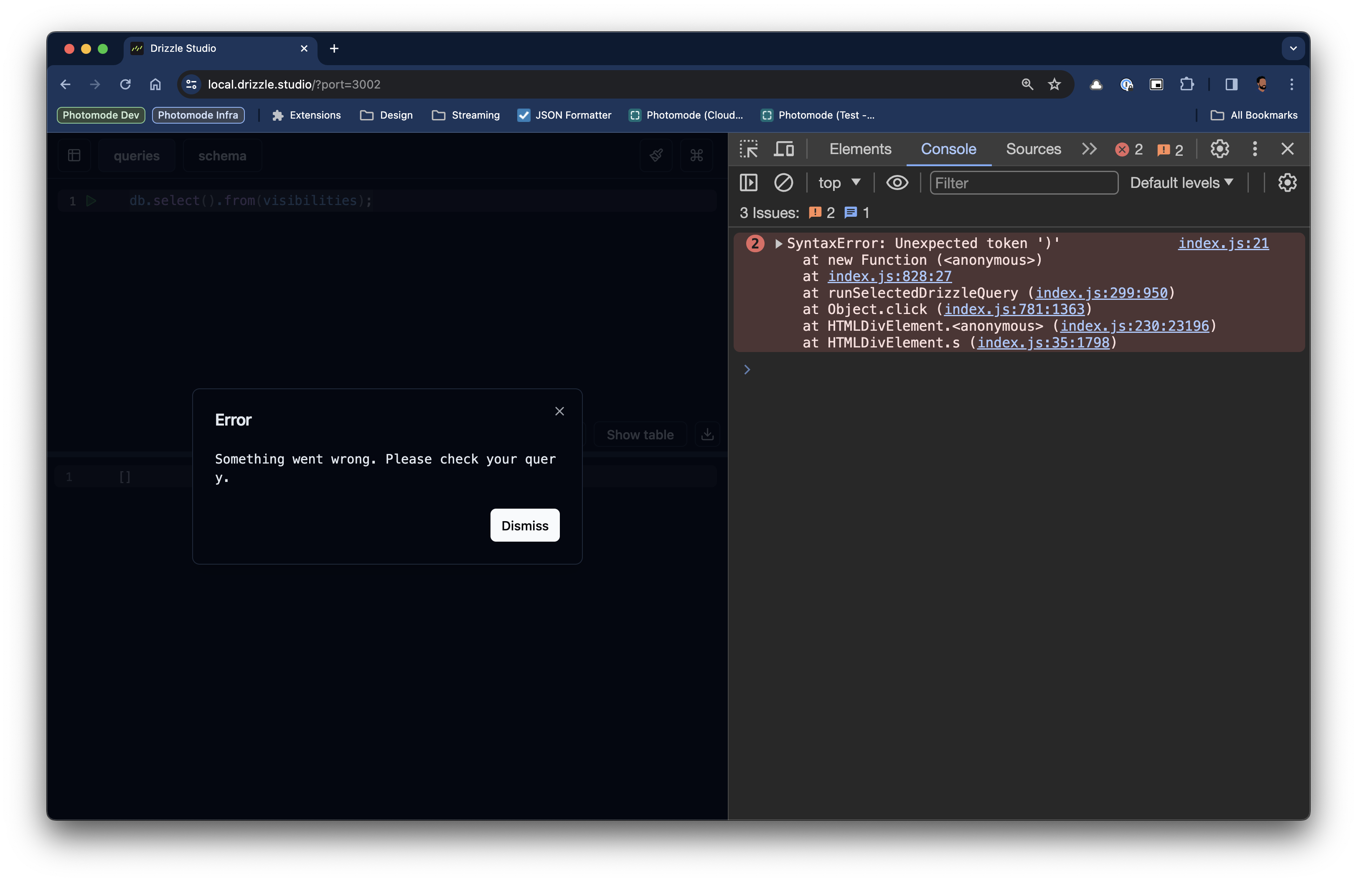Open the top context dropdown
Image resolution: width=1357 pixels, height=882 pixels.
[x=839, y=183]
